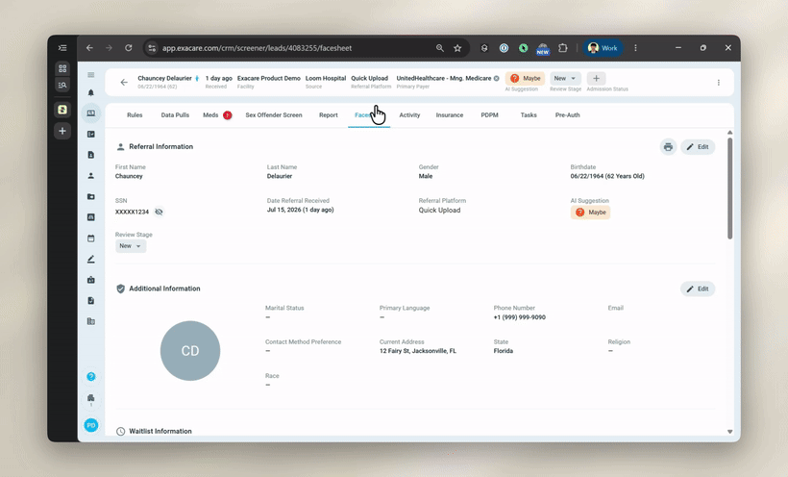Open the hamburger menu in app sidebar
The height and width of the screenshot is (477, 788).
pyautogui.click(x=91, y=75)
